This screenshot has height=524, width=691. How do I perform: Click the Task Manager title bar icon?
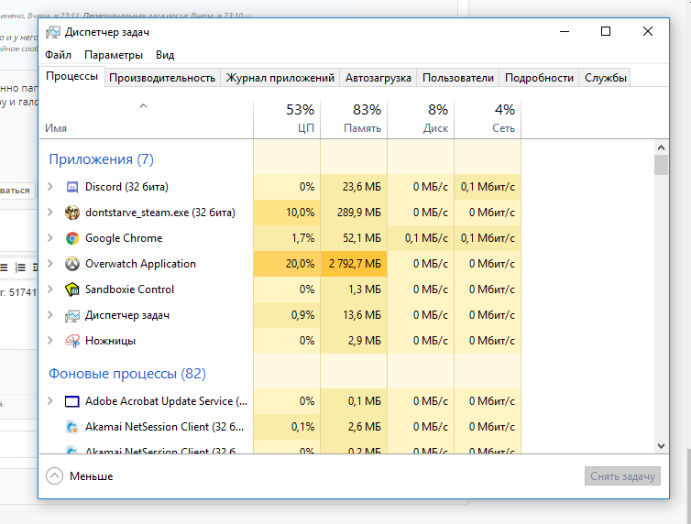point(53,32)
